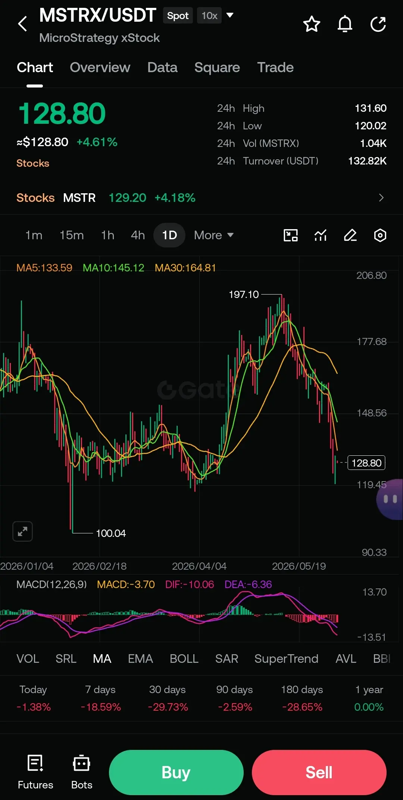Toggle the MA indicator
The width and height of the screenshot is (403, 800).
click(x=102, y=659)
